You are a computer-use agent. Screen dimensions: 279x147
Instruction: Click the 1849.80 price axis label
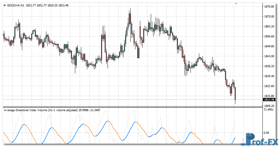click(269, 46)
